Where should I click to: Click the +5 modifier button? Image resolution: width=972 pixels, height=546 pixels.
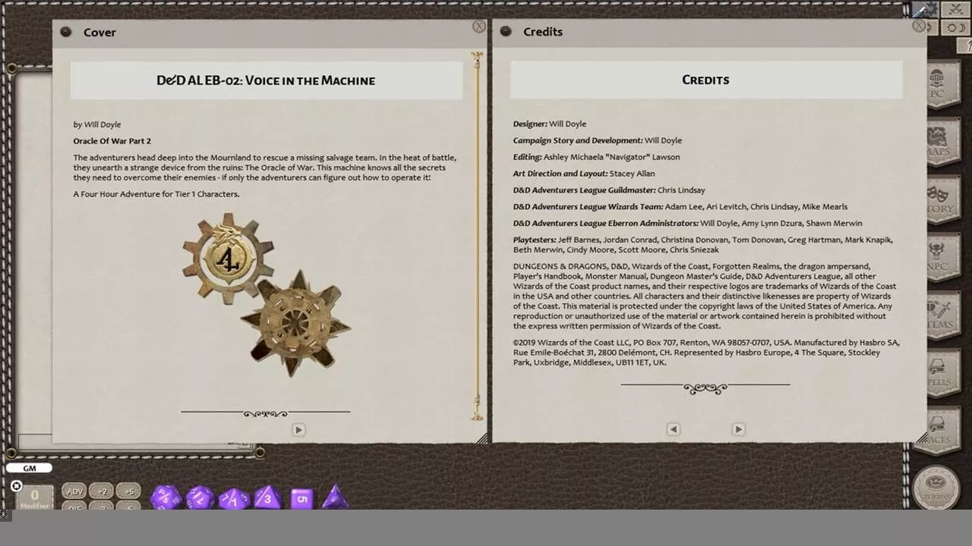tap(129, 491)
